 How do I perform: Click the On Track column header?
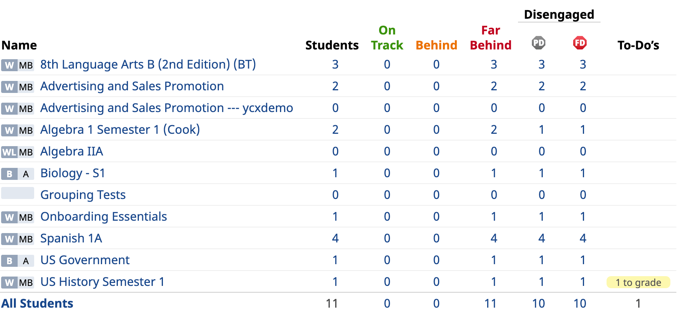[387, 38]
